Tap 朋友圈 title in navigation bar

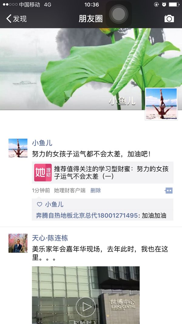tap(91, 19)
